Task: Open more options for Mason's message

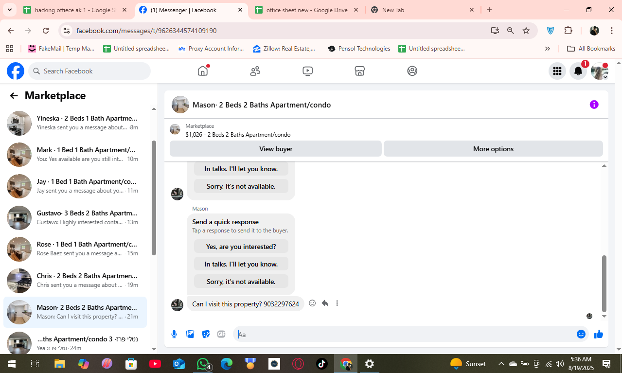Action: (x=337, y=303)
